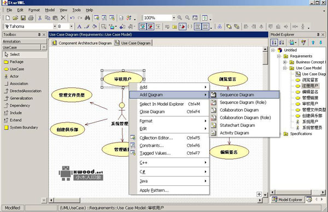The width and height of the screenshot is (328, 212).
Task: Expand the Business Concept tree node
Action: tap(285, 62)
